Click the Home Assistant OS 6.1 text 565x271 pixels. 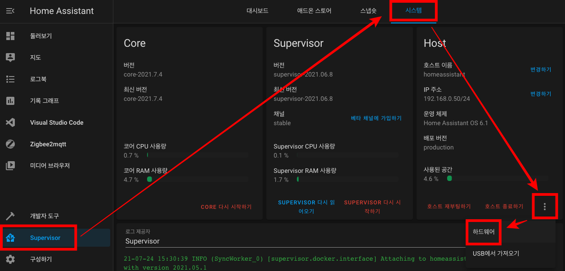[x=456, y=123]
